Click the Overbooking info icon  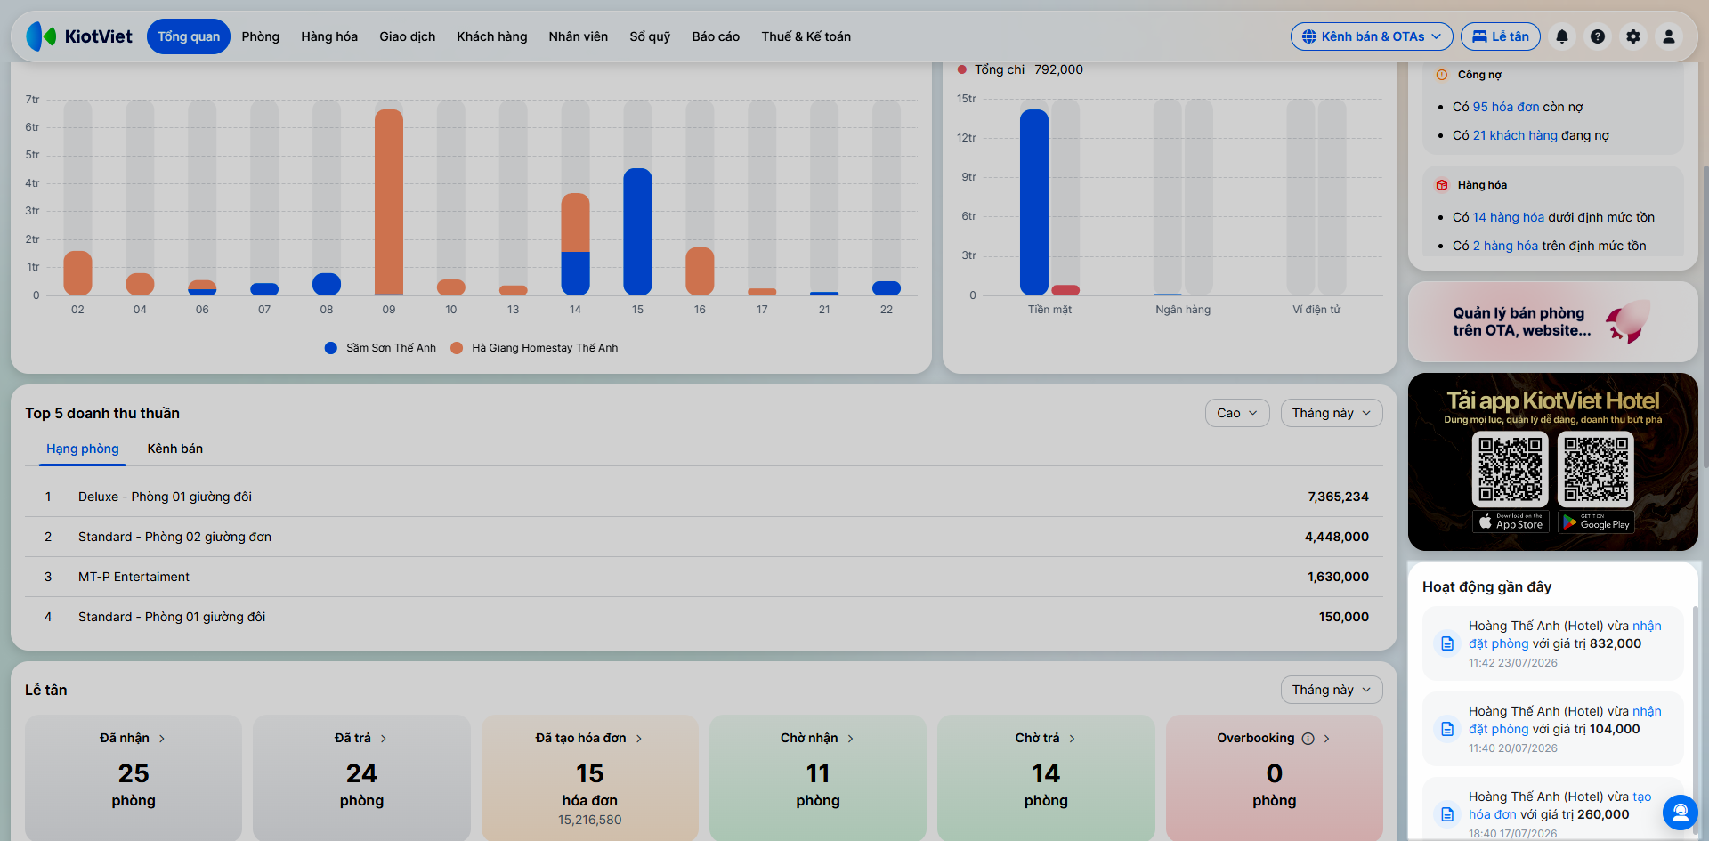tap(1308, 739)
